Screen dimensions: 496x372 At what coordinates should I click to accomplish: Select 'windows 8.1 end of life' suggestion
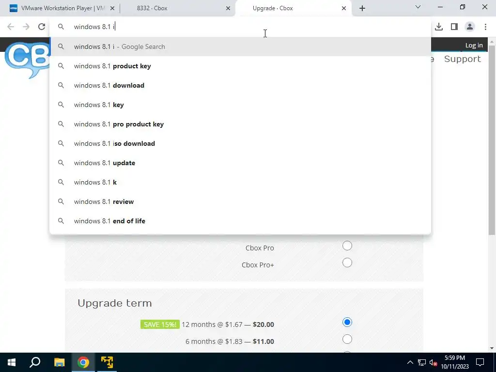click(240, 221)
